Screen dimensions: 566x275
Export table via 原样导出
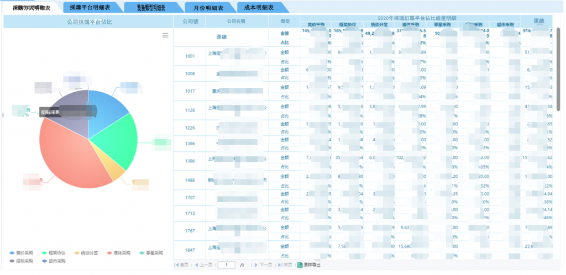(x=308, y=265)
